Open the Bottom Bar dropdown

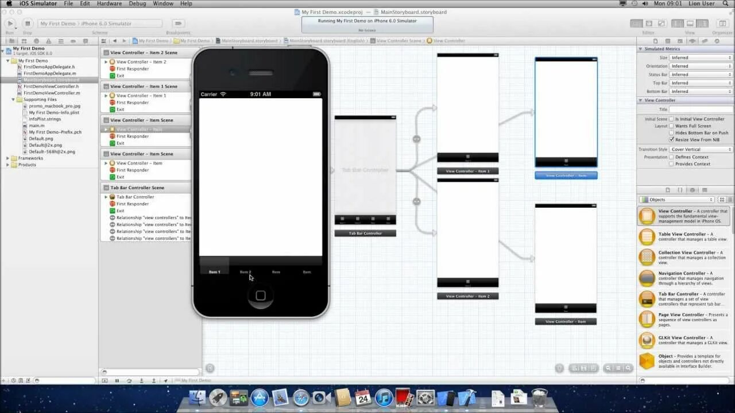click(701, 91)
